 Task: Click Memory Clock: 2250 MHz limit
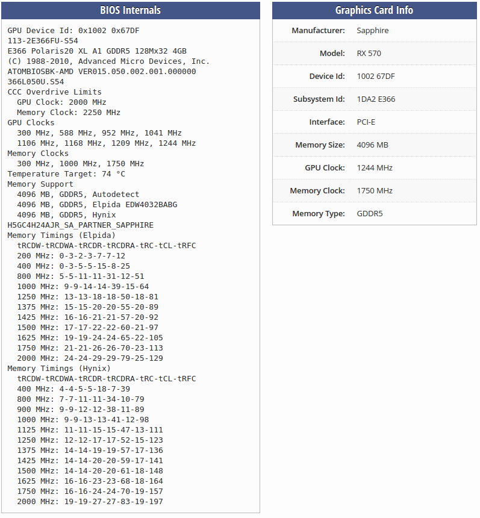69,112
